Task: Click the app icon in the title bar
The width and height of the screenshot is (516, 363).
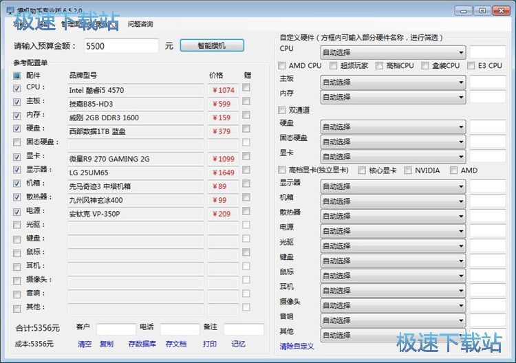Action: click(x=10, y=10)
